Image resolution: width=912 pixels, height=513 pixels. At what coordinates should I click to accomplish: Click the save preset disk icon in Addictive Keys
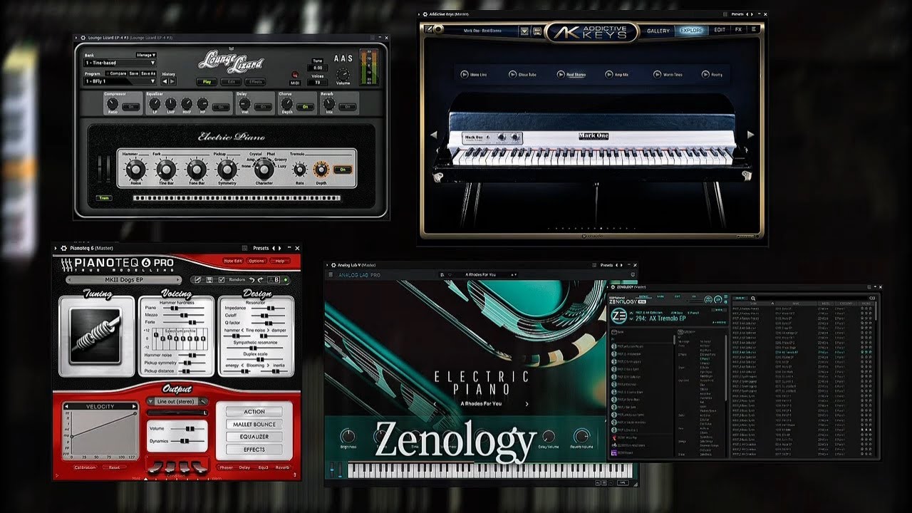point(537,31)
